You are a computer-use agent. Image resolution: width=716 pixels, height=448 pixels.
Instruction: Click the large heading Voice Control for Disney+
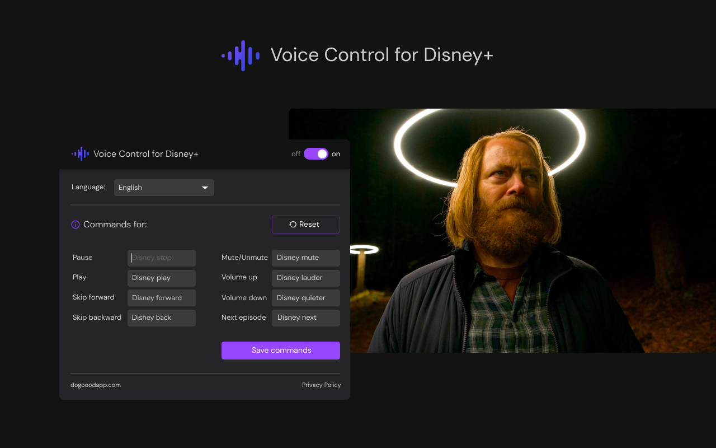pyautogui.click(x=381, y=55)
